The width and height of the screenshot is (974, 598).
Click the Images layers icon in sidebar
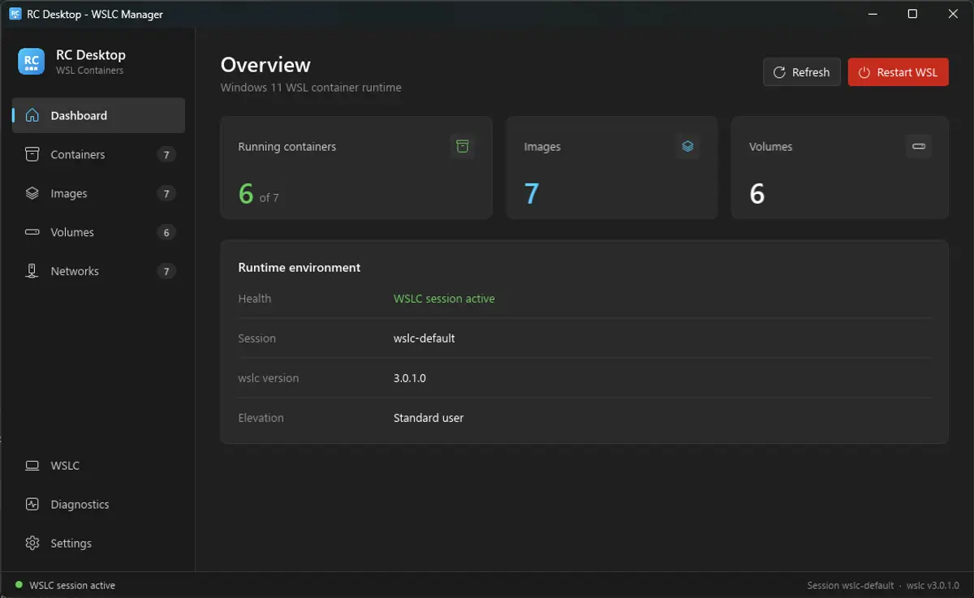32,193
